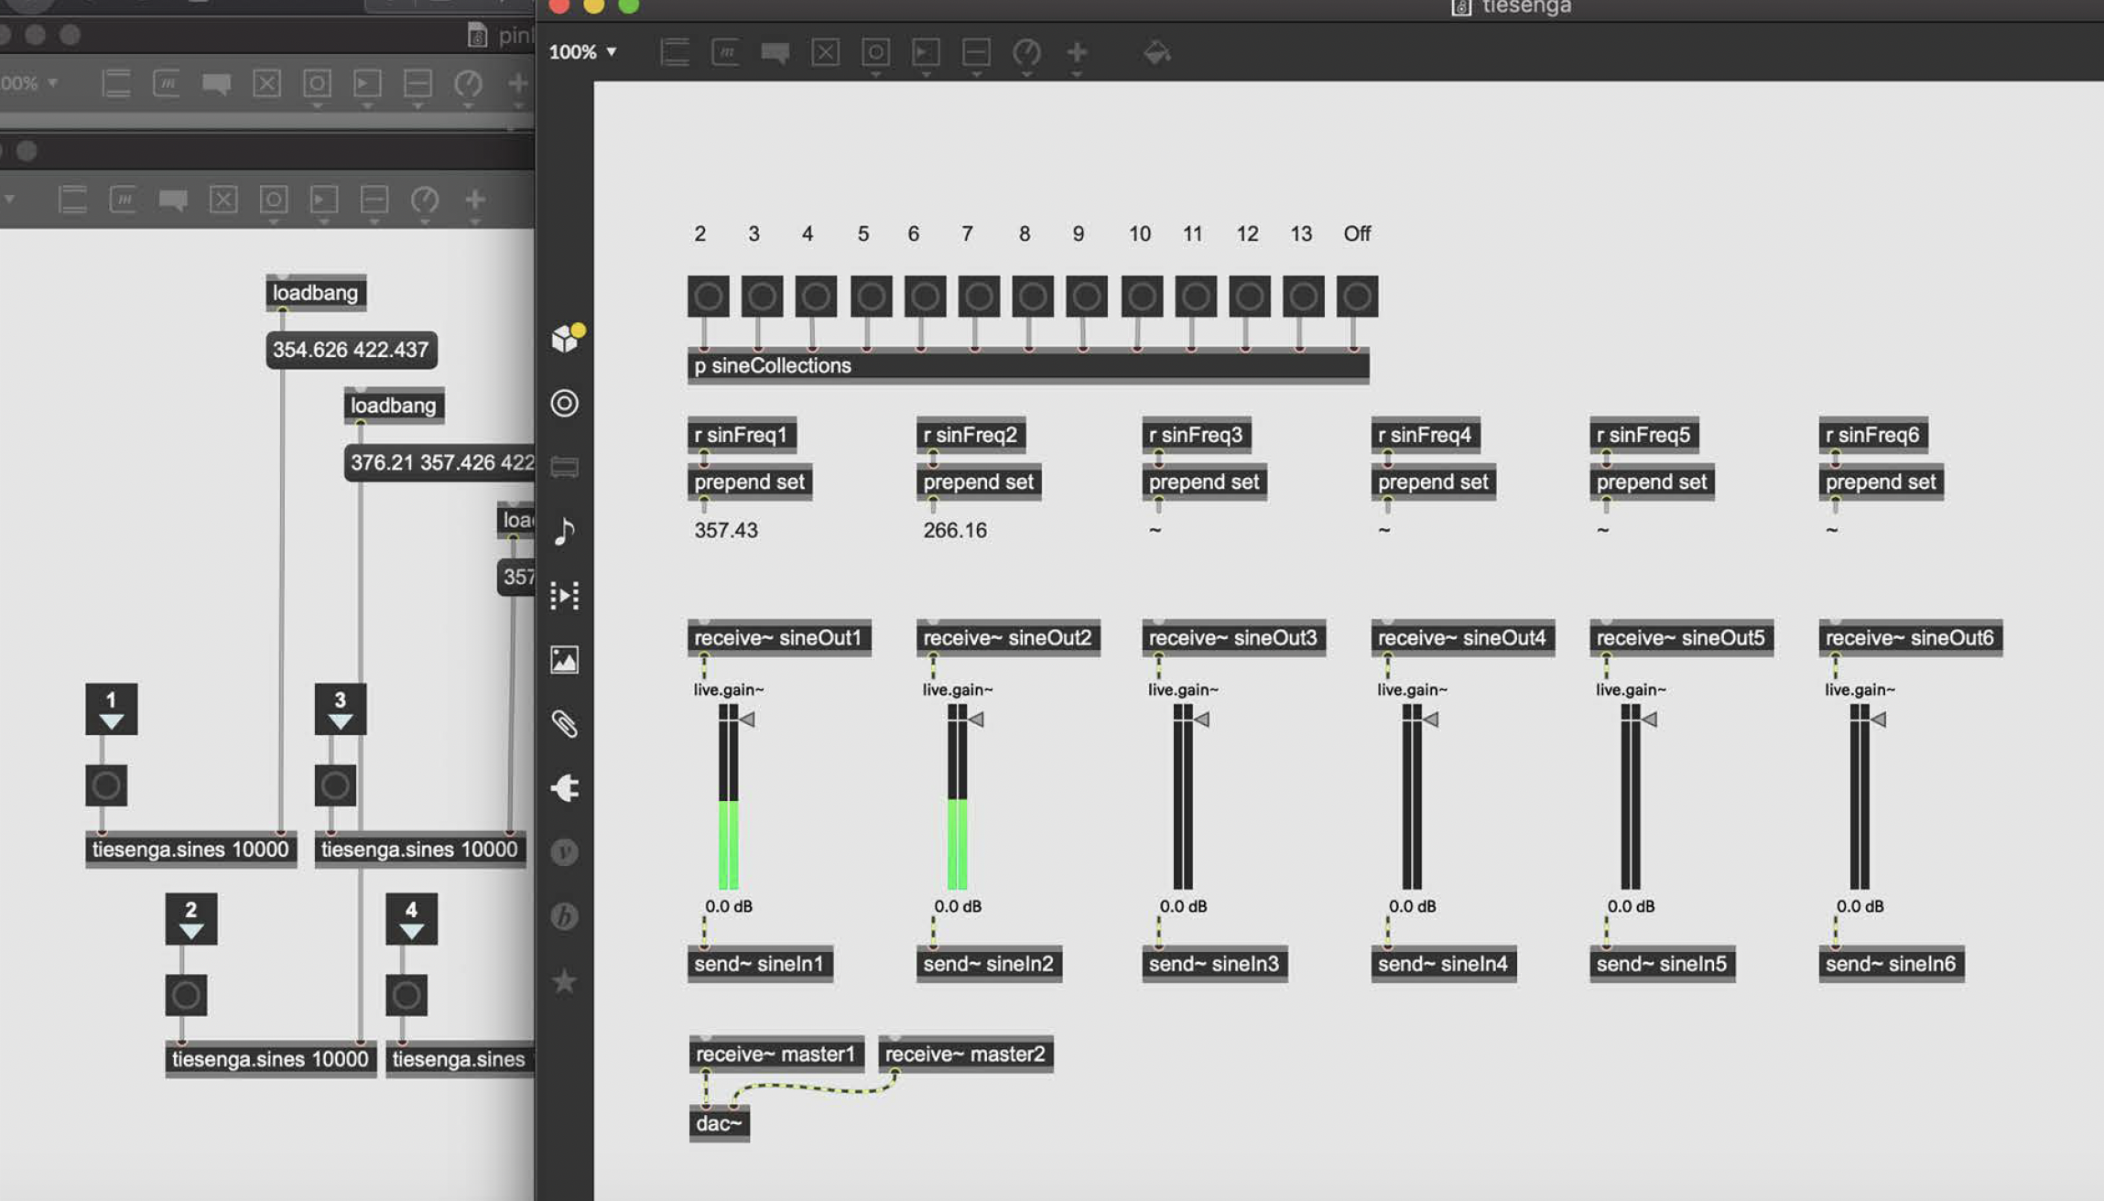Open the objects browser target icon

click(564, 403)
